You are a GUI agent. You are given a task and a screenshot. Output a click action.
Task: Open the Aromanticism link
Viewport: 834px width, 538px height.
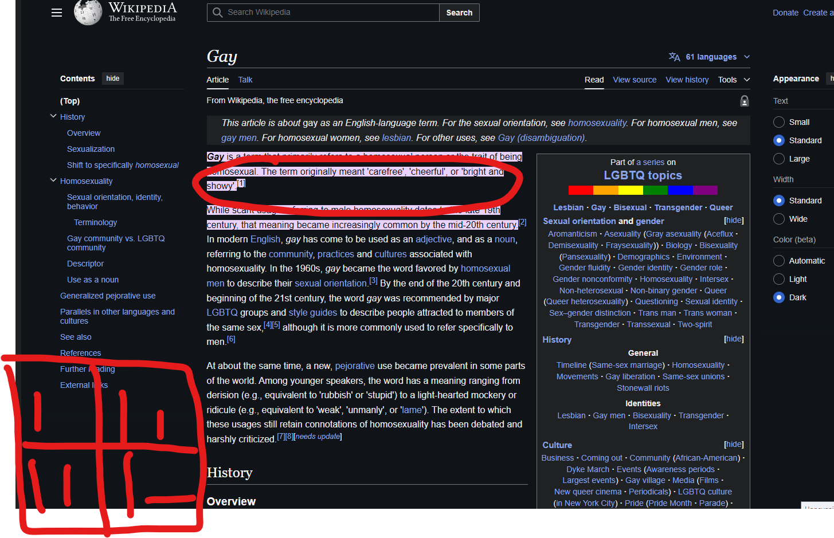(x=572, y=234)
